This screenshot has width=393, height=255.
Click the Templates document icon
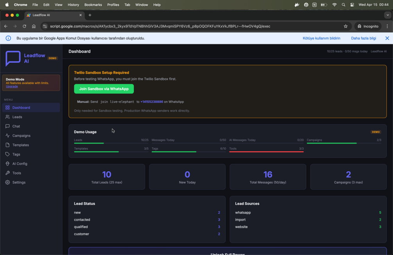click(7, 145)
